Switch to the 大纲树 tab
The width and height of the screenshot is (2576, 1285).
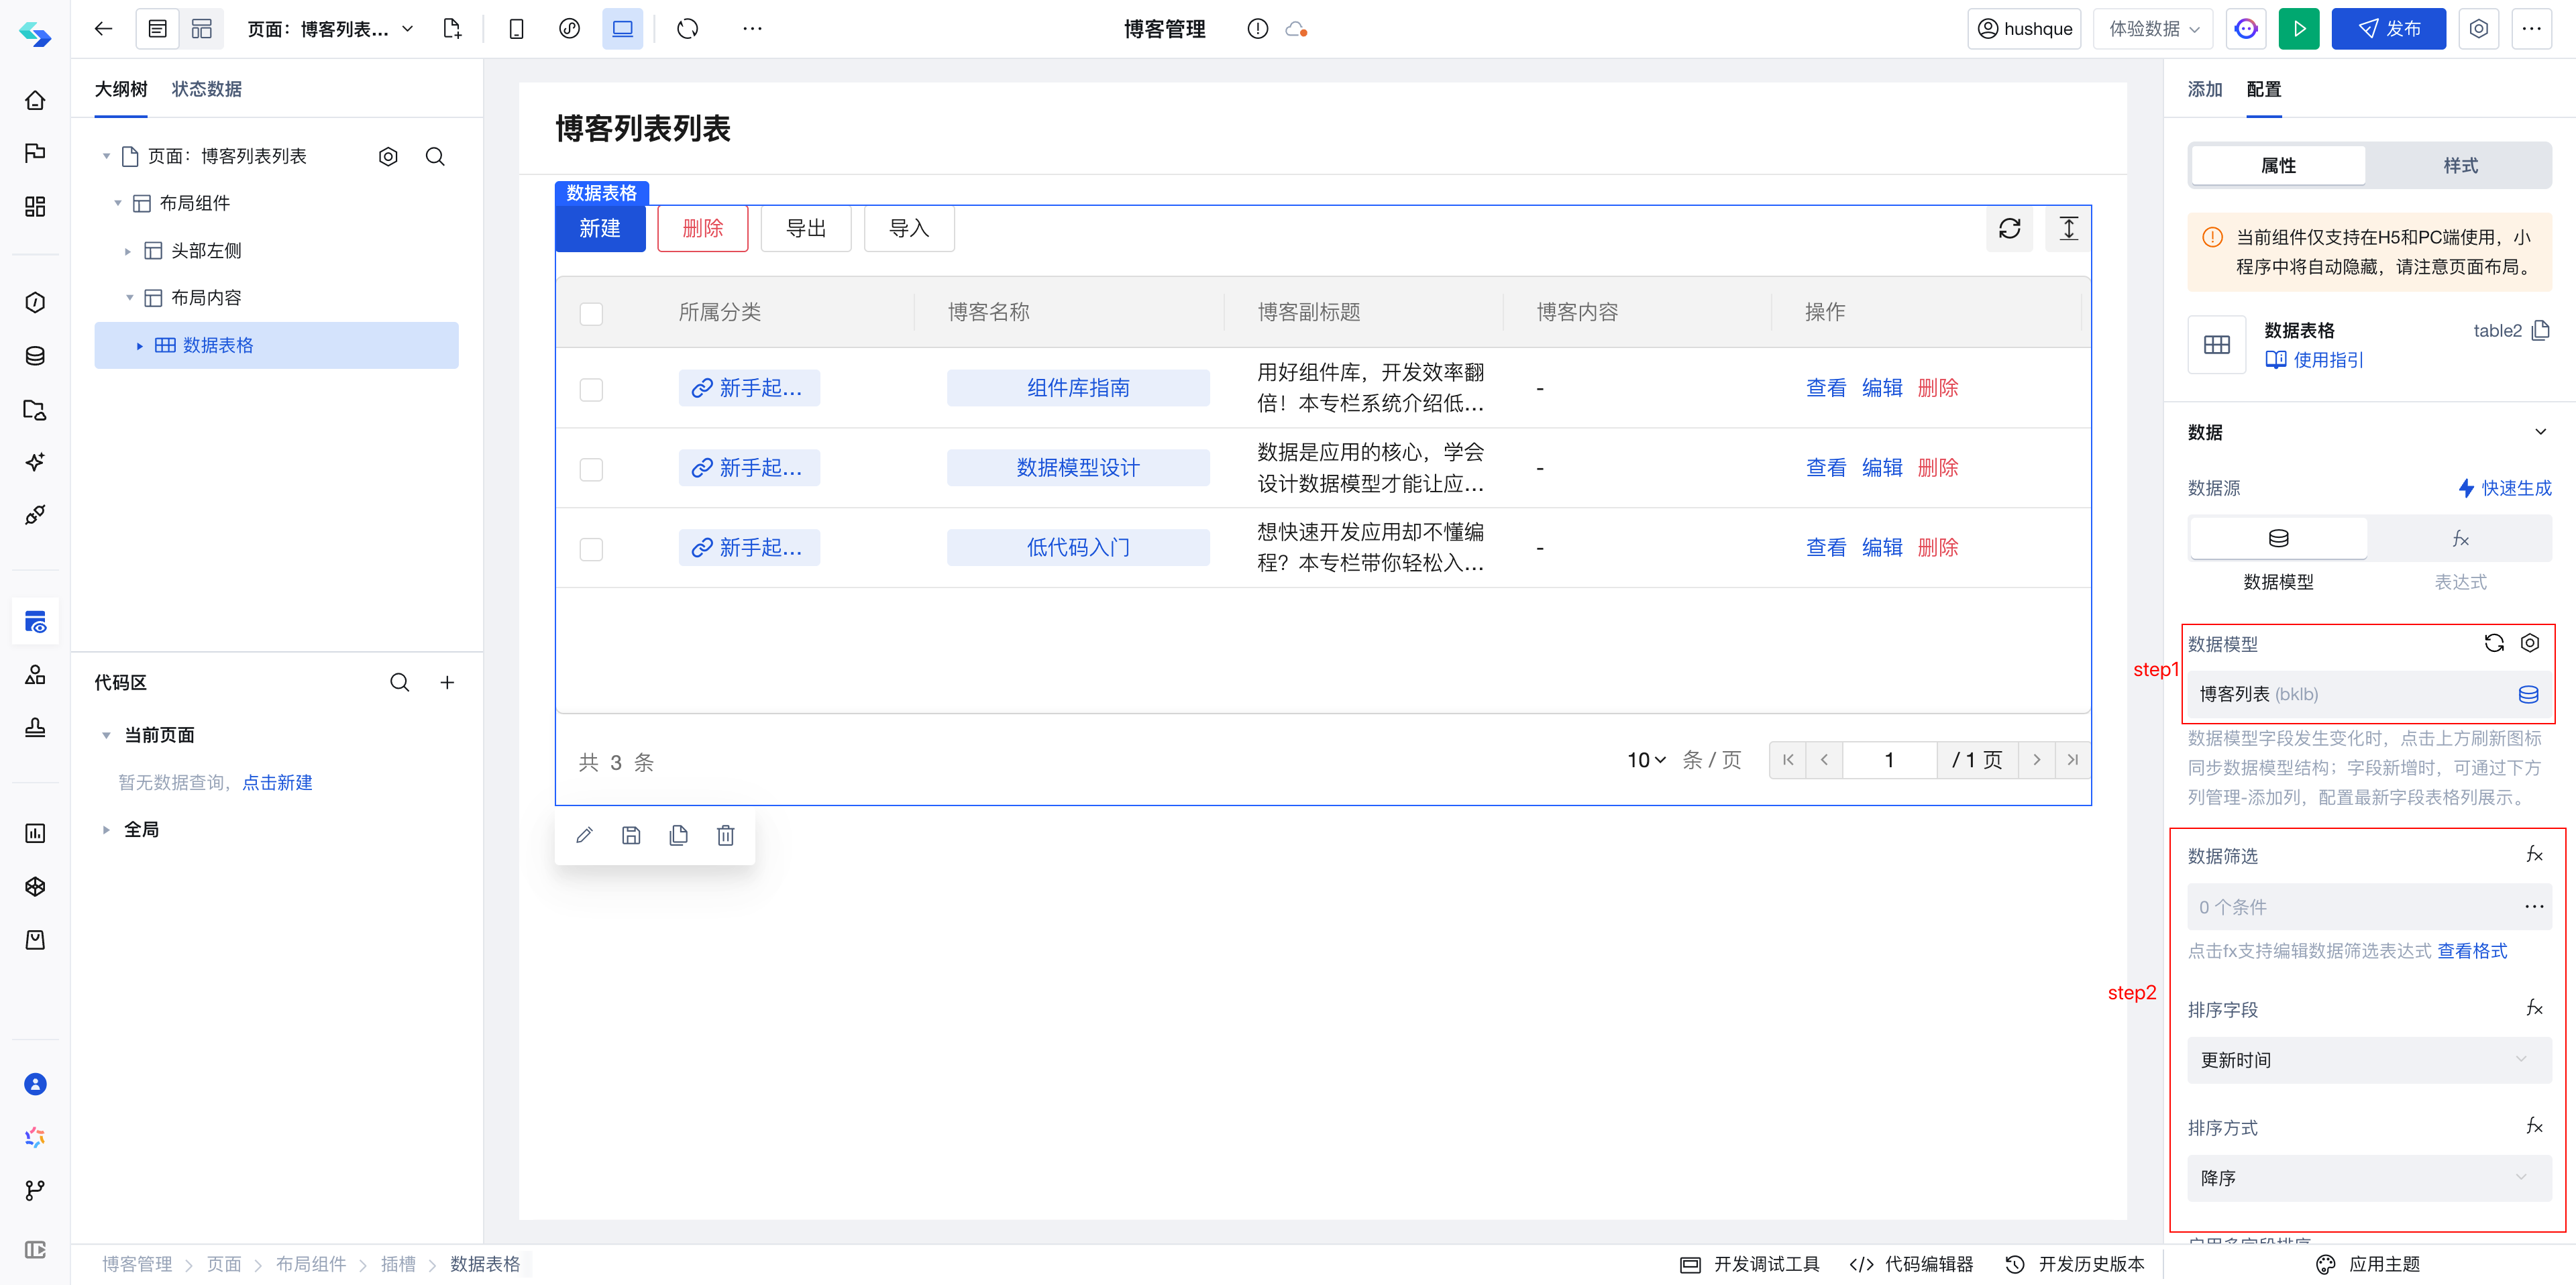pos(121,89)
